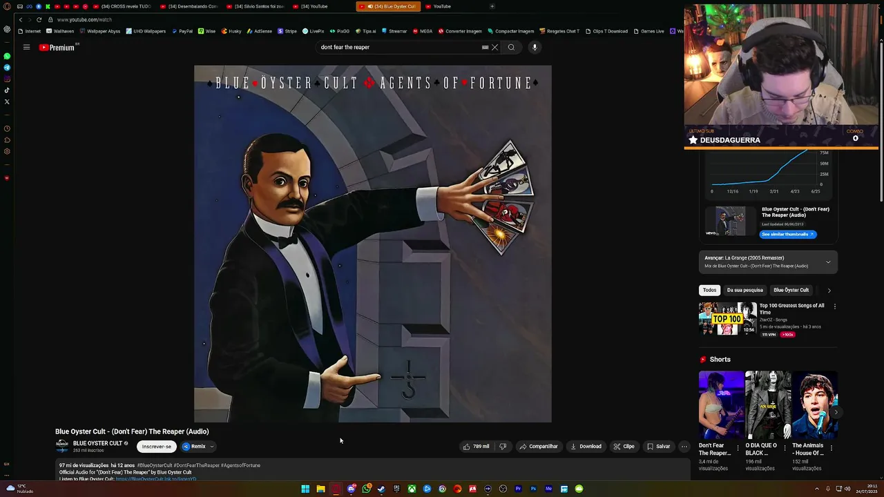Screen dimensions: 884x497
Task: Open the YouTube hamburger guide menu
Action: pos(26,48)
